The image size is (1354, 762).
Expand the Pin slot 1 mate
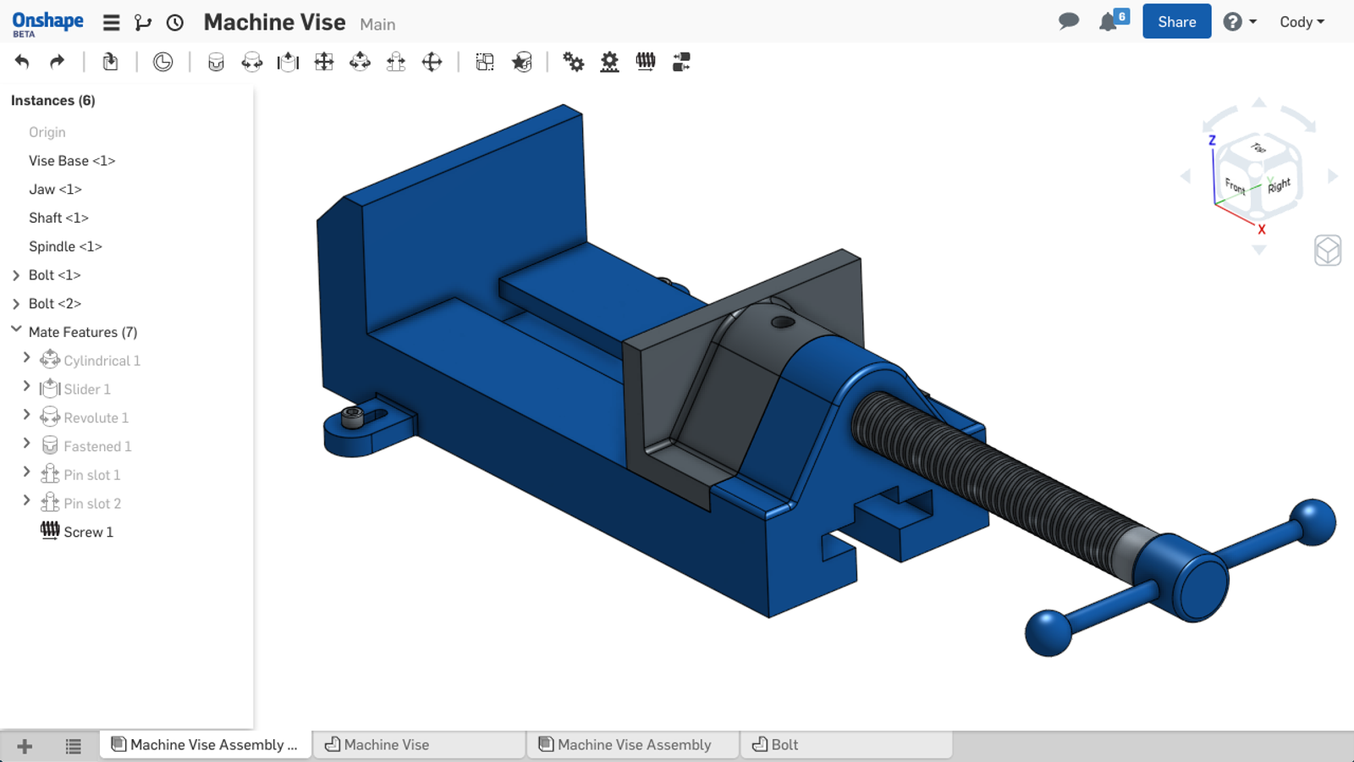26,472
